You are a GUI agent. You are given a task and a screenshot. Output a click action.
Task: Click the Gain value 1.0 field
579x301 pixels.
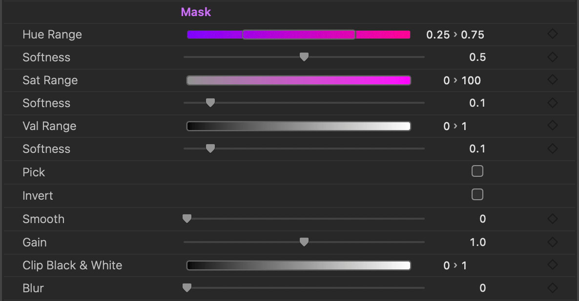[477, 242]
